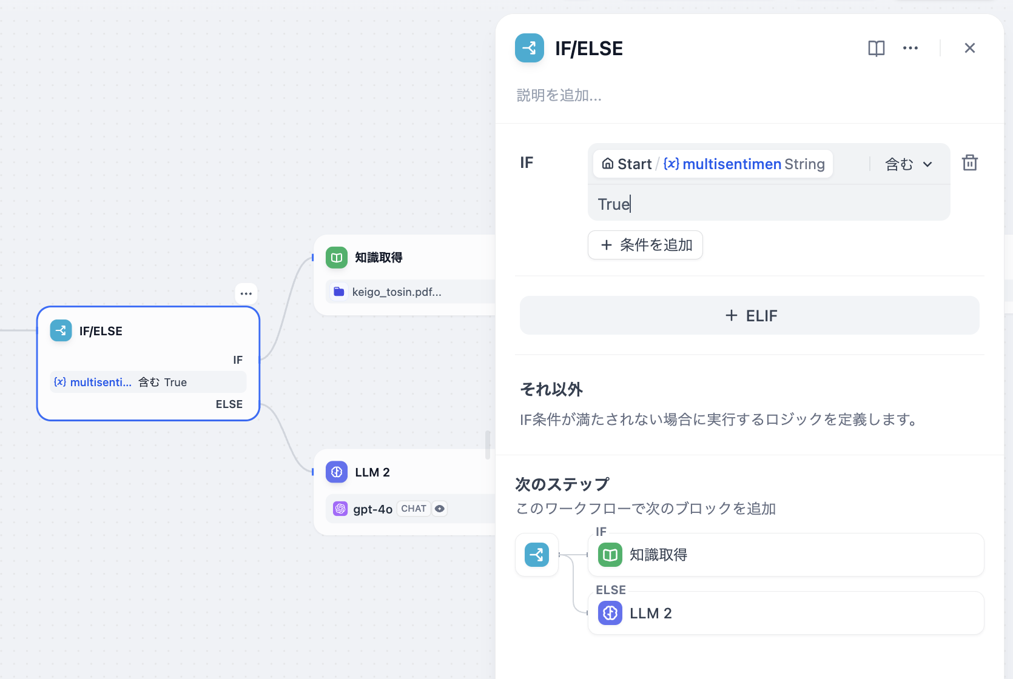The width and height of the screenshot is (1013, 679).
Task: Select keigo_tosin.pdf in the knowledge node
Action: coord(397,292)
